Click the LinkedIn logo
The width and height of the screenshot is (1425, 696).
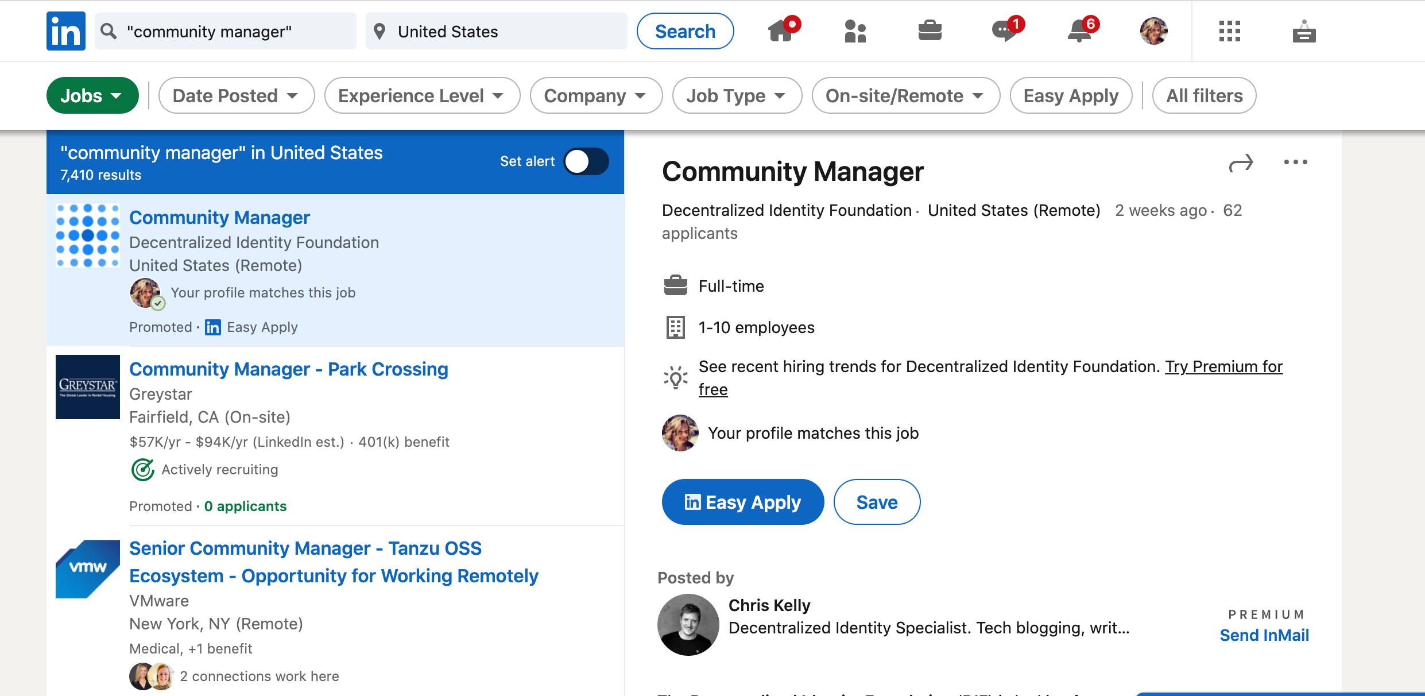coord(65,30)
